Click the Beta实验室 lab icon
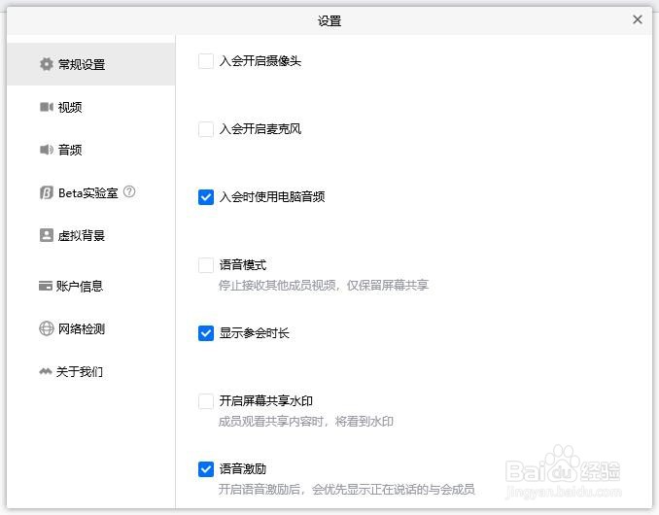659x515 pixels. [x=46, y=192]
